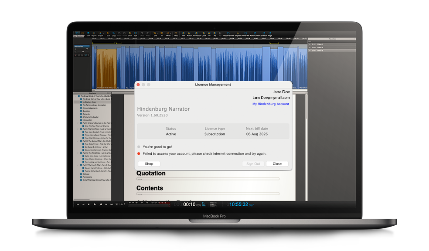The image size is (429, 251).
Task: Open the Export dropdown arrow
Action: [103, 33]
